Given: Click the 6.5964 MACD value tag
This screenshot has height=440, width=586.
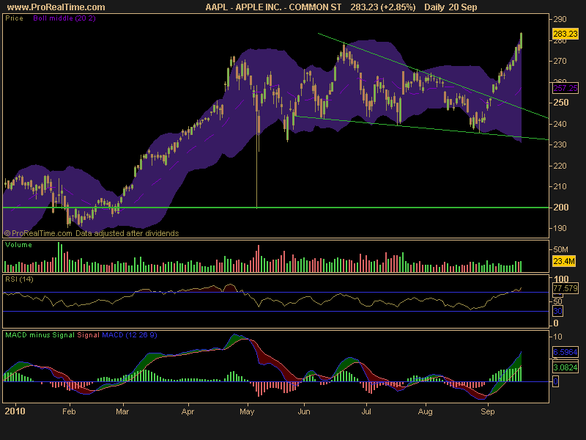Looking at the screenshot, I should (x=565, y=353).
